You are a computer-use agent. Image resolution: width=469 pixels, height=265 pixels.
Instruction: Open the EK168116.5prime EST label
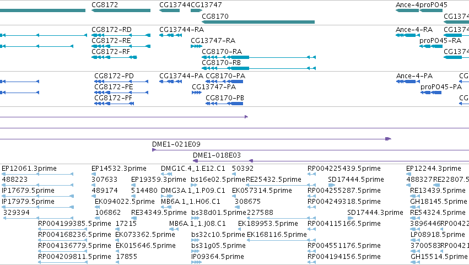[277, 235]
